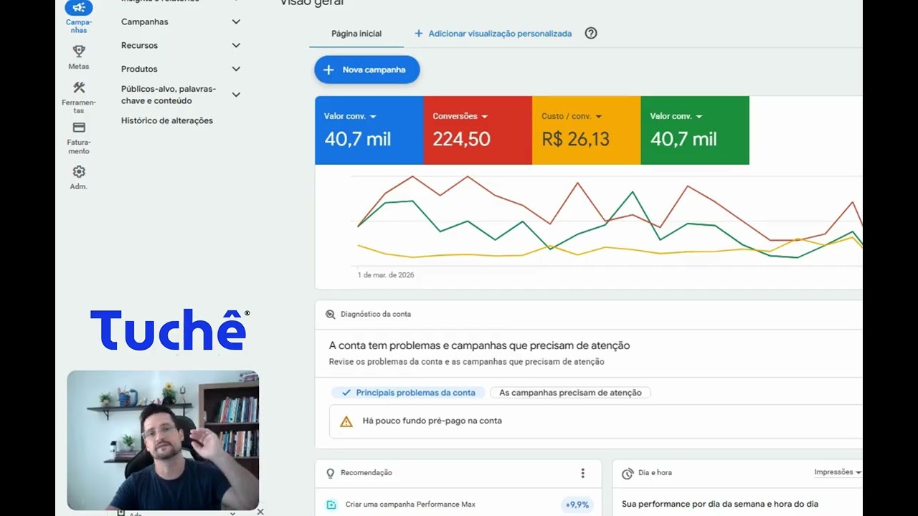Switch to Página inicial tab

point(356,34)
